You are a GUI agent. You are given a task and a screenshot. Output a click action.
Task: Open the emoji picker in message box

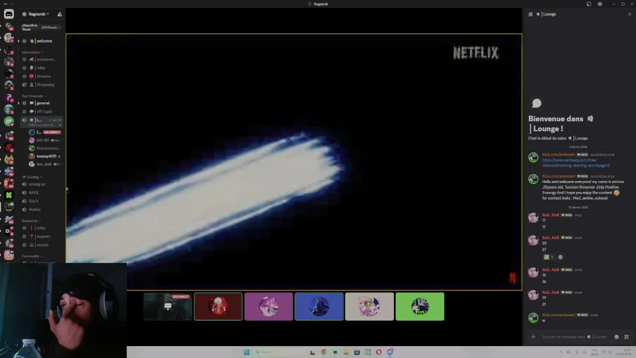pyautogui.click(x=617, y=337)
